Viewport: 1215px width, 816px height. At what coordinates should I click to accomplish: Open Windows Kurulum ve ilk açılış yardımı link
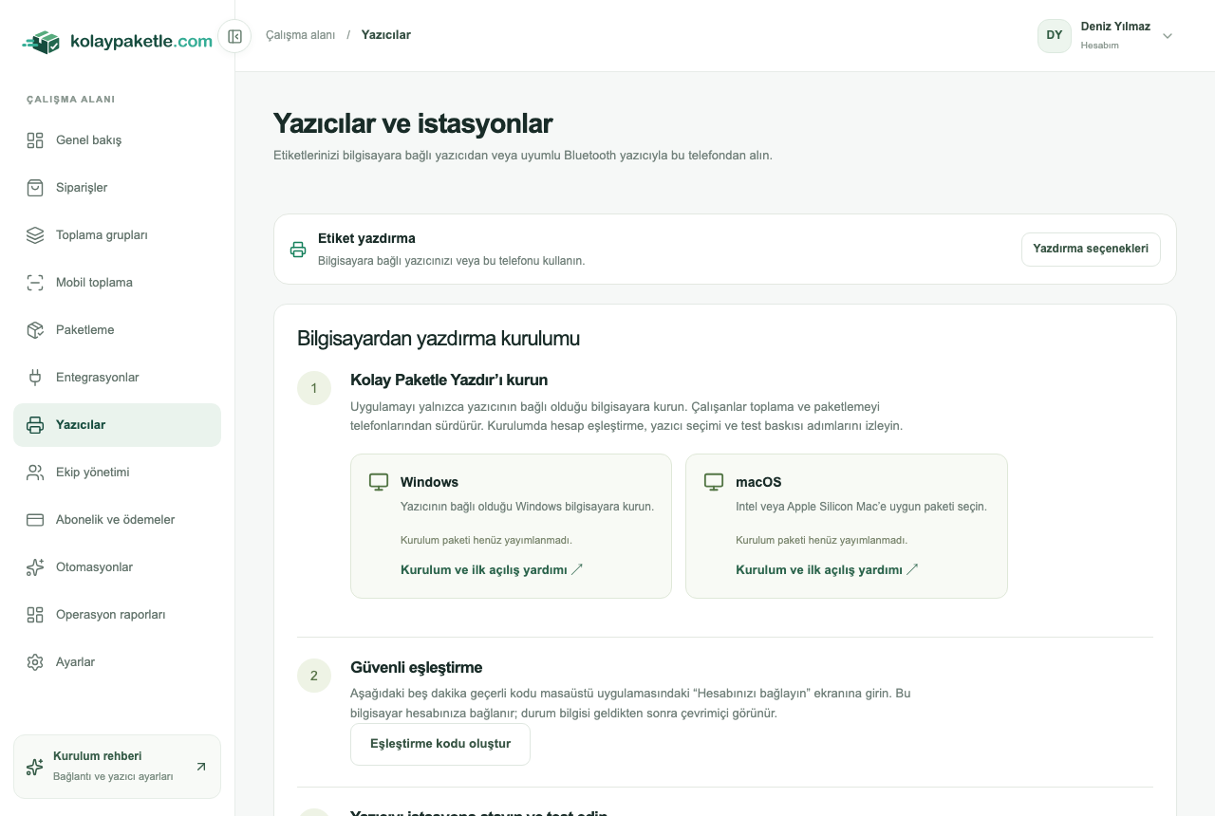click(x=492, y=570)
